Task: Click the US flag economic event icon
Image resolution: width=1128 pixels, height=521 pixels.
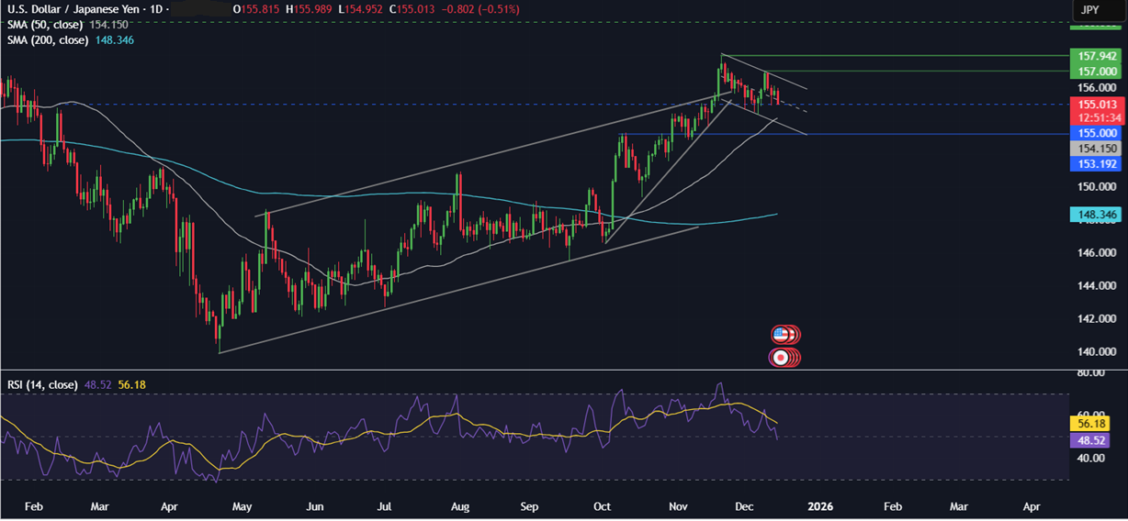Action: pyautogui.click(x=781, y=335)
